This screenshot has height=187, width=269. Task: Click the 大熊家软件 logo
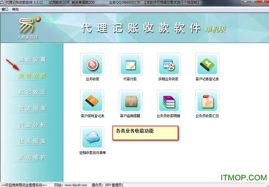pos(28,28)
